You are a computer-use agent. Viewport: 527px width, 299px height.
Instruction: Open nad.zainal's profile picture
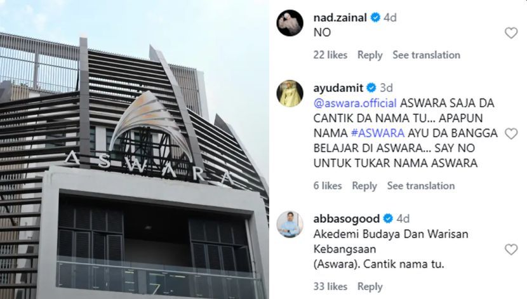click(290, 23)
